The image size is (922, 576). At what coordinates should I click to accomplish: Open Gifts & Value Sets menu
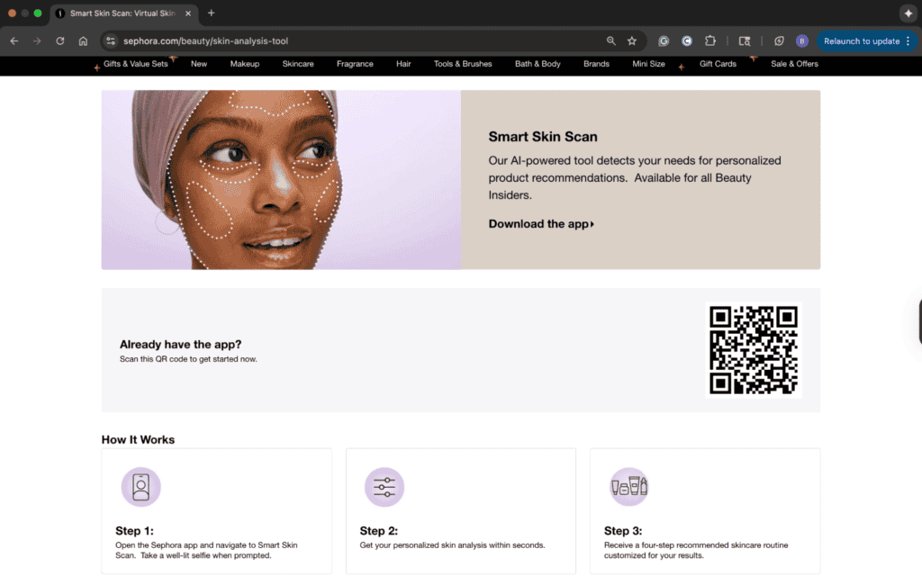click(x=136, y=64)
